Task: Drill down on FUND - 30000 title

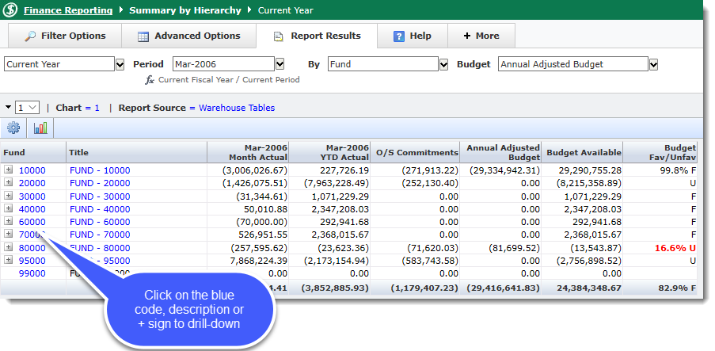Action: click(99, 196)
